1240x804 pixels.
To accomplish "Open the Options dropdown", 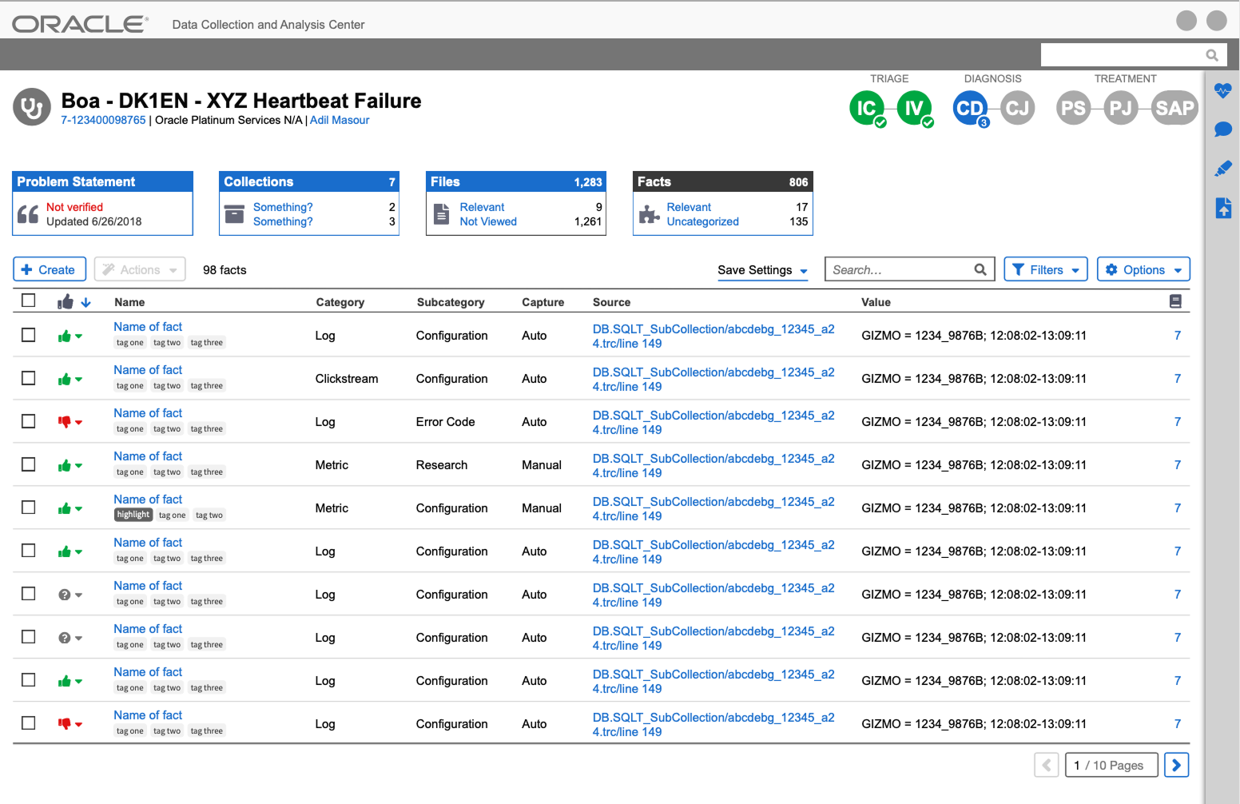I will [x=1143, y=269].
